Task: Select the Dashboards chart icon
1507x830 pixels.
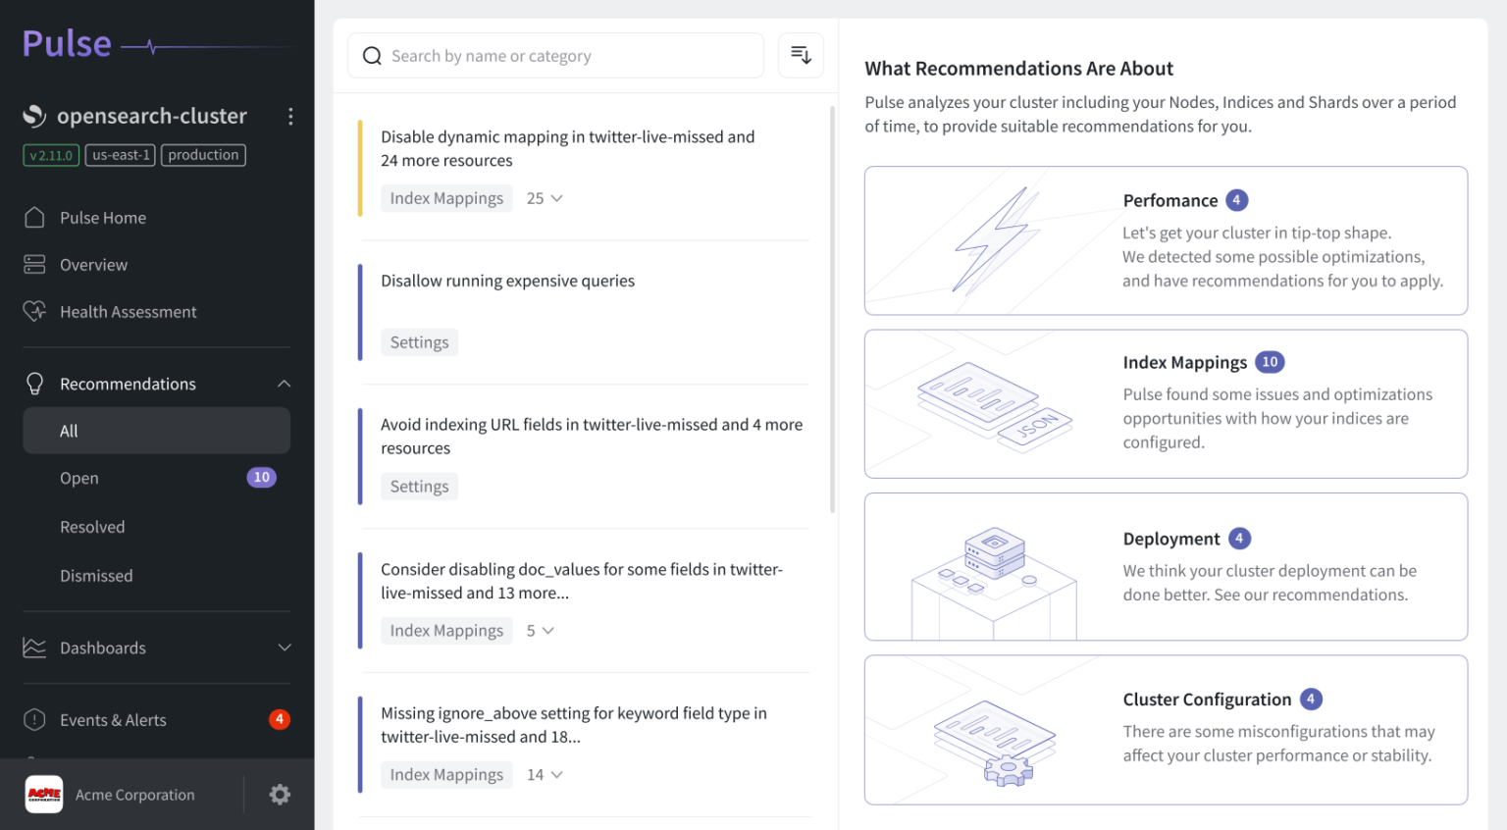Action: 33,648
